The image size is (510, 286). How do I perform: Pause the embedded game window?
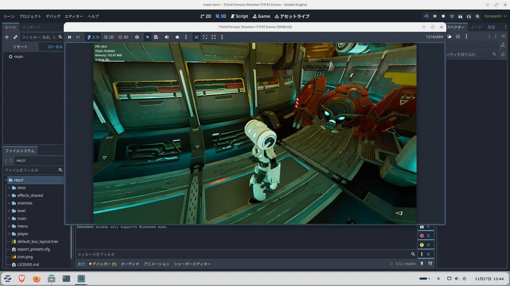69,37
